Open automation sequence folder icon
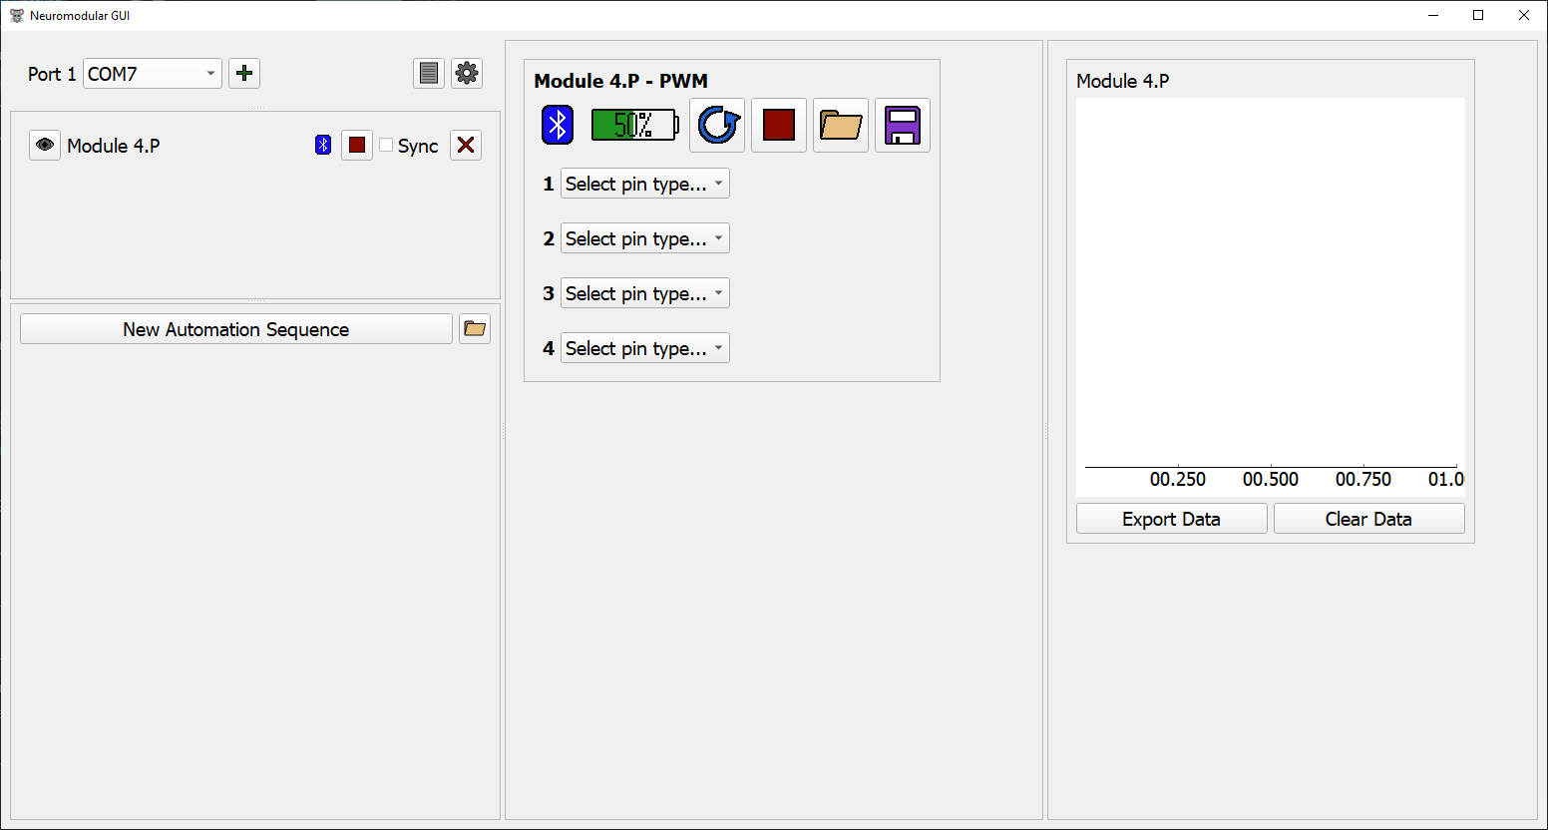 475,329
